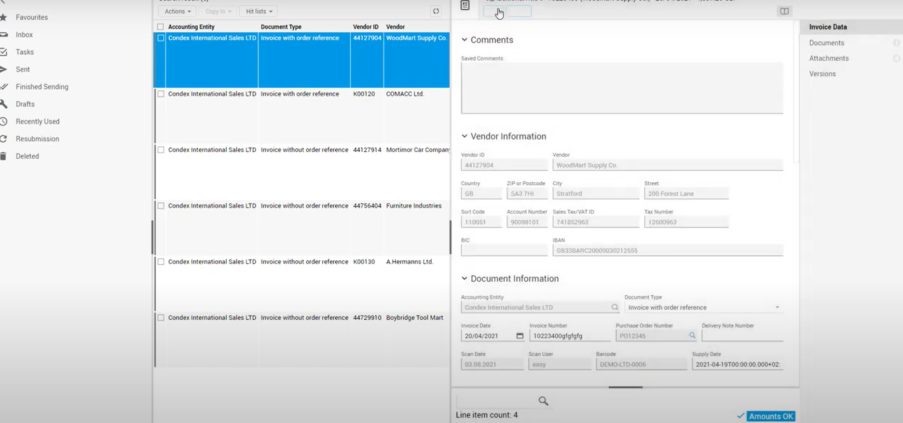Open Invoice Date calendar picker
903x423 pixels.
tap(520, 336)
